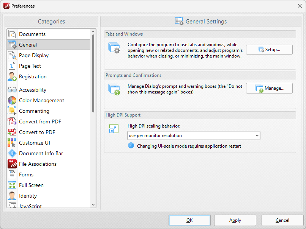This screenshot has height=229, width=306.
Task: Open Page Text preferences
Action: [x=49, y=66]
